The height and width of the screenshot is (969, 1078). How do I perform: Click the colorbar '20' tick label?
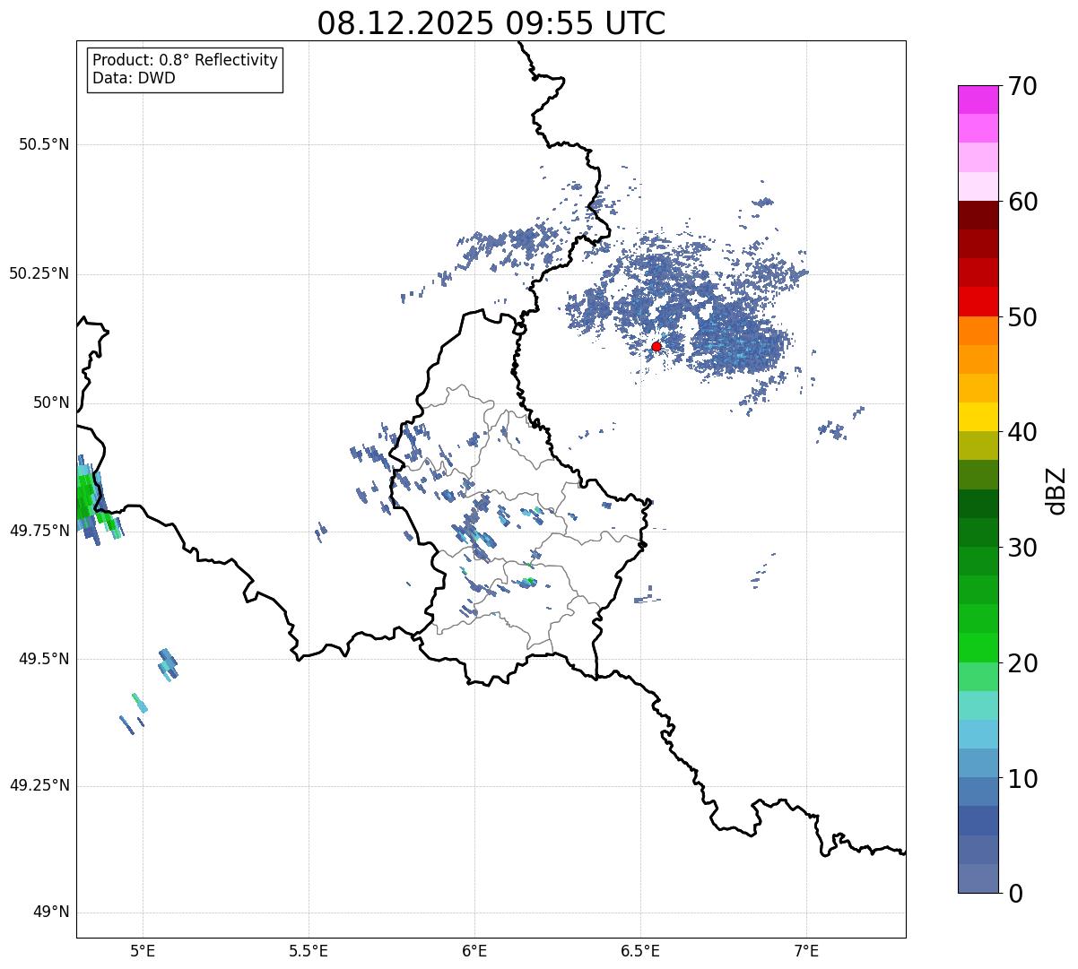pos(1022,663)
